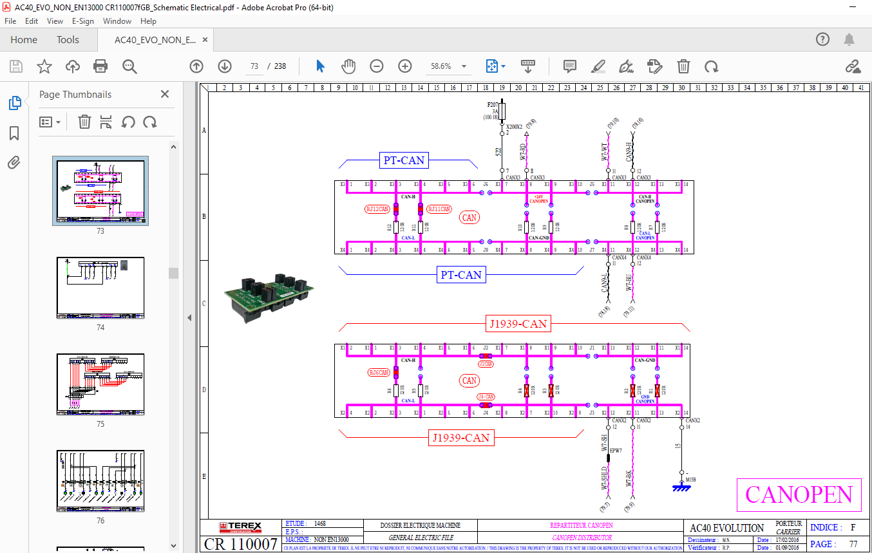Open the notifications bell
Screen dimensions: 872x553
(850, 39)
